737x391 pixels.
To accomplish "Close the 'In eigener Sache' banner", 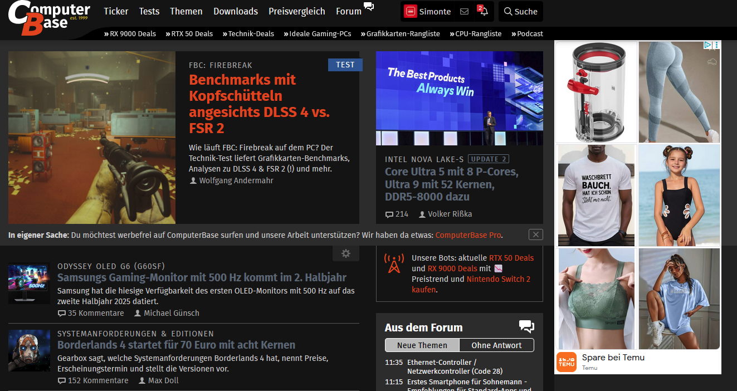I will click(x=535, y=234).
